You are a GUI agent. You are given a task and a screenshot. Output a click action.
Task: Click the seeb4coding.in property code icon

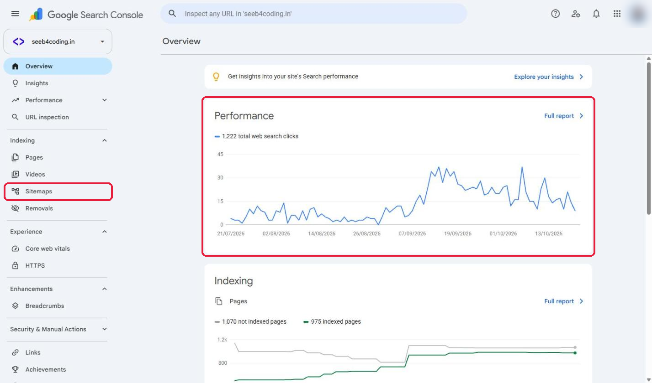pos(18,41)
